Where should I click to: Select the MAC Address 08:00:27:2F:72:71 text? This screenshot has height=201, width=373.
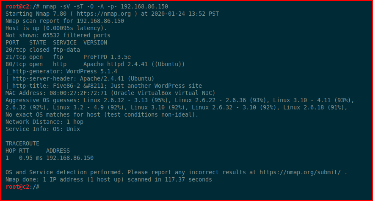coord(56,93)
